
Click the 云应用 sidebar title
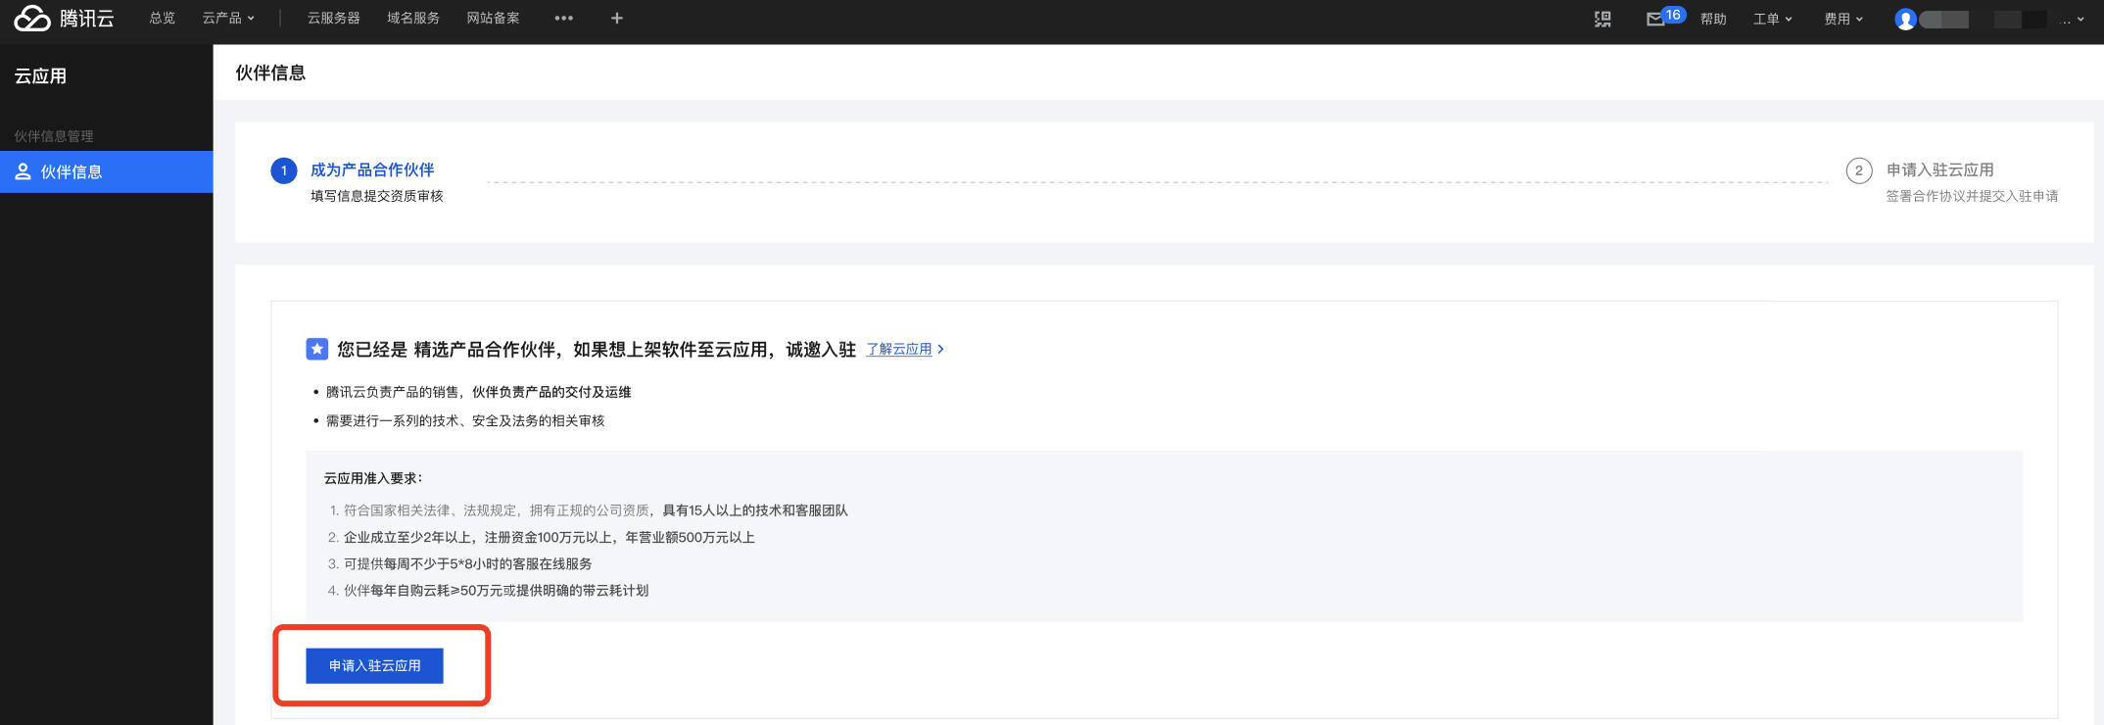point(40,76)
